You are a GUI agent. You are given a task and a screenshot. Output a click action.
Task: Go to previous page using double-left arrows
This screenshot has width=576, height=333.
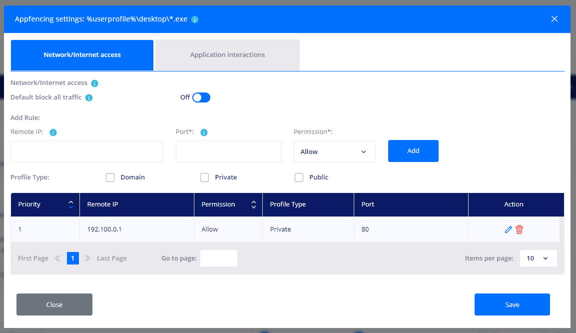coord(57,258)
